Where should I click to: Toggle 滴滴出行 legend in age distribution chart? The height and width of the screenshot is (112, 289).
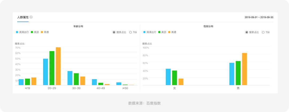(x=22, y=32)
